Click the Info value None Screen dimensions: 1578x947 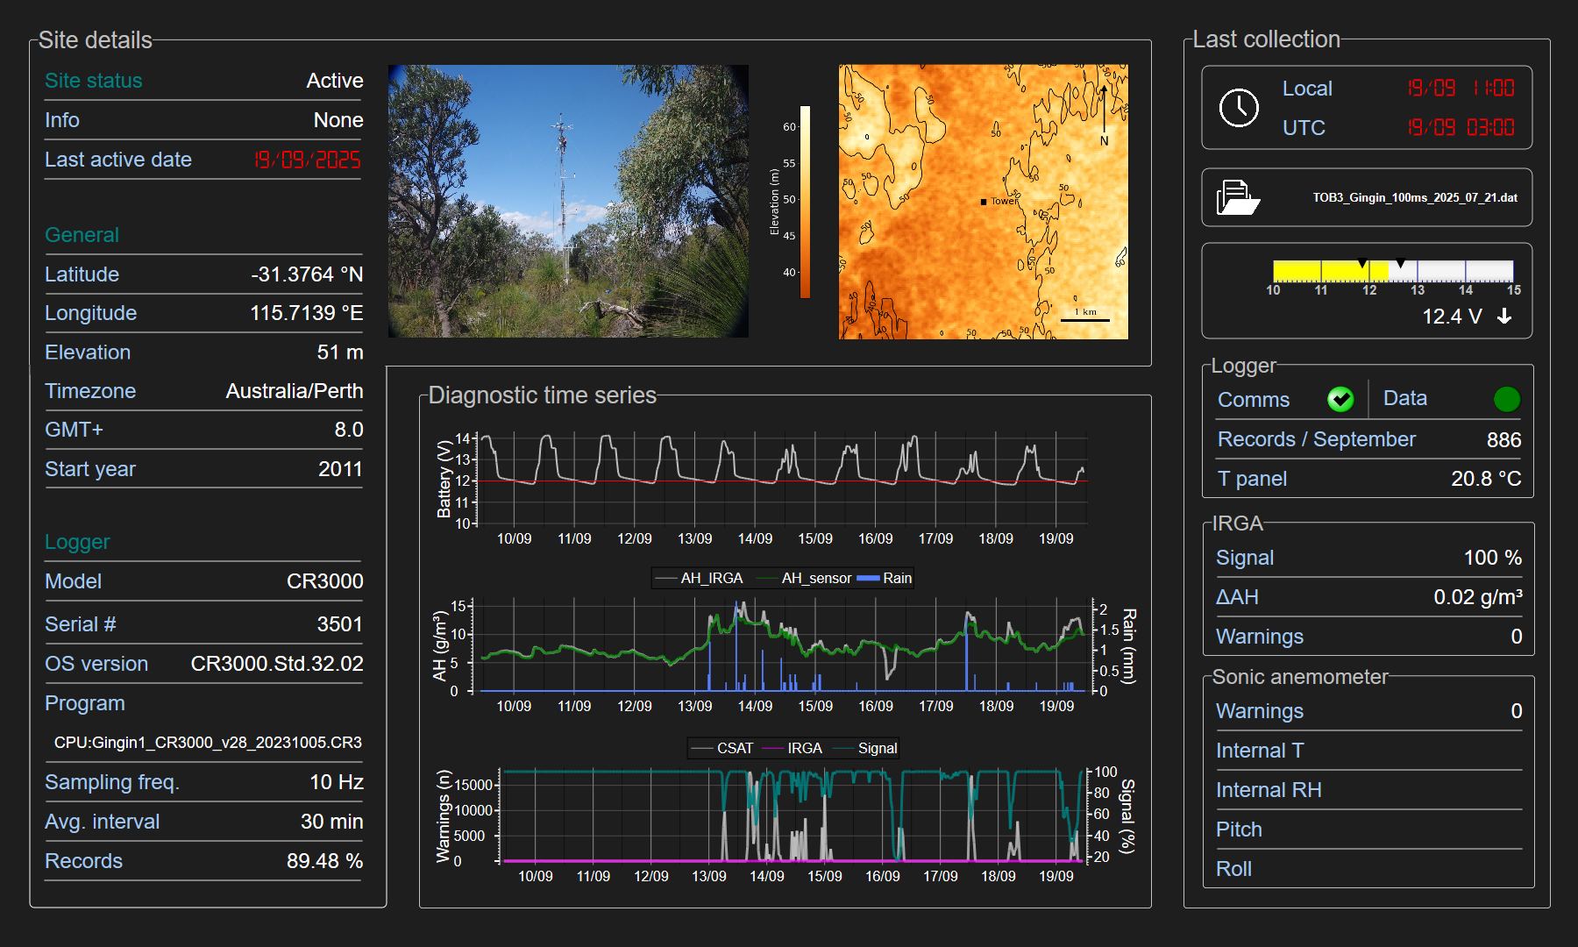tap(338, 120)
